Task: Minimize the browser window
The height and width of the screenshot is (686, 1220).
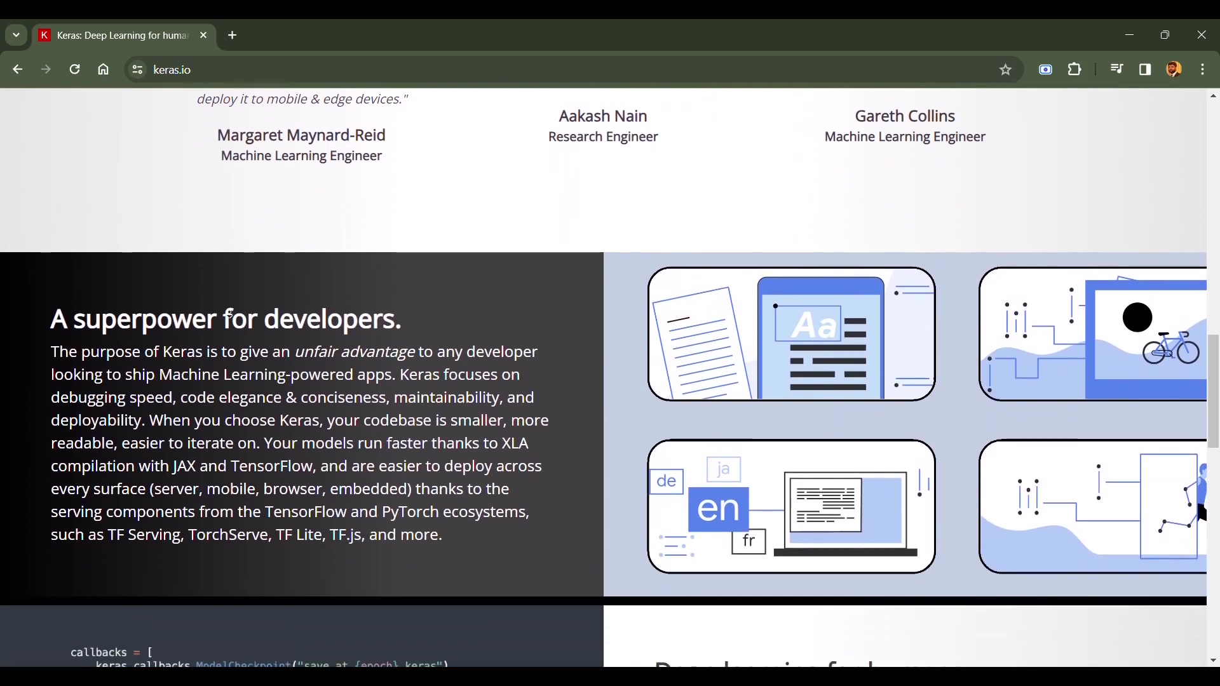Action: click(1129, 35)
